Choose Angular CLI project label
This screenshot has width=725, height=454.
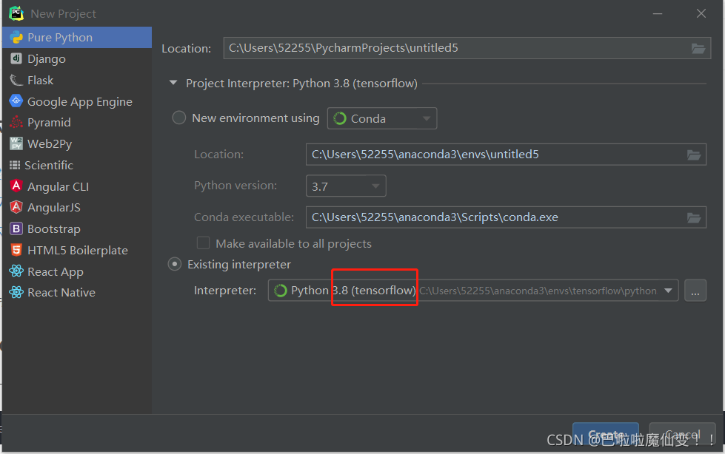(58, 186)
